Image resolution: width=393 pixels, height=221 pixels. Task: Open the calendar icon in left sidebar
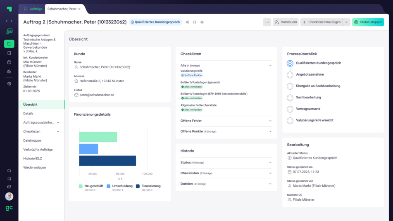pos(9,62)
